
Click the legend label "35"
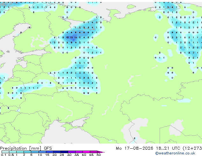tap(76, 155)
